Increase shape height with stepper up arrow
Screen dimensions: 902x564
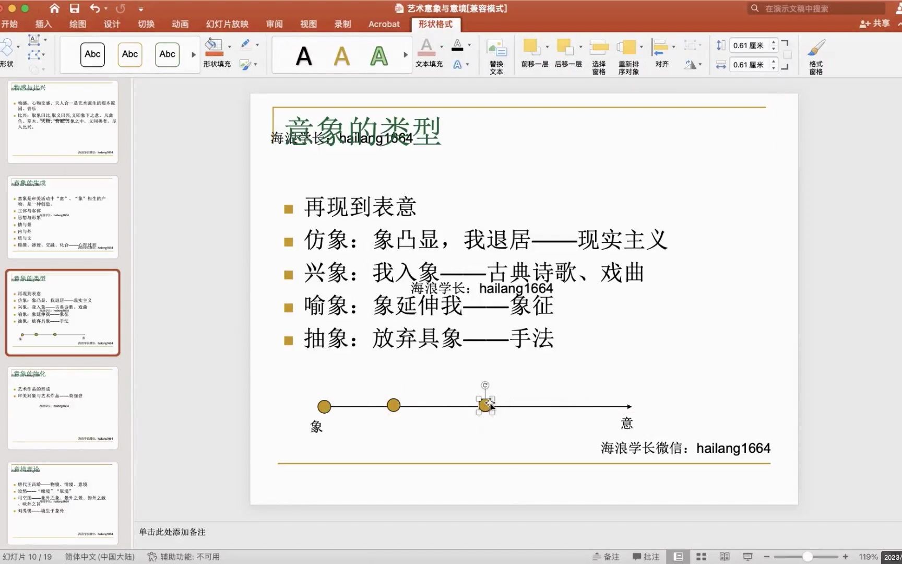coord(774,42)
